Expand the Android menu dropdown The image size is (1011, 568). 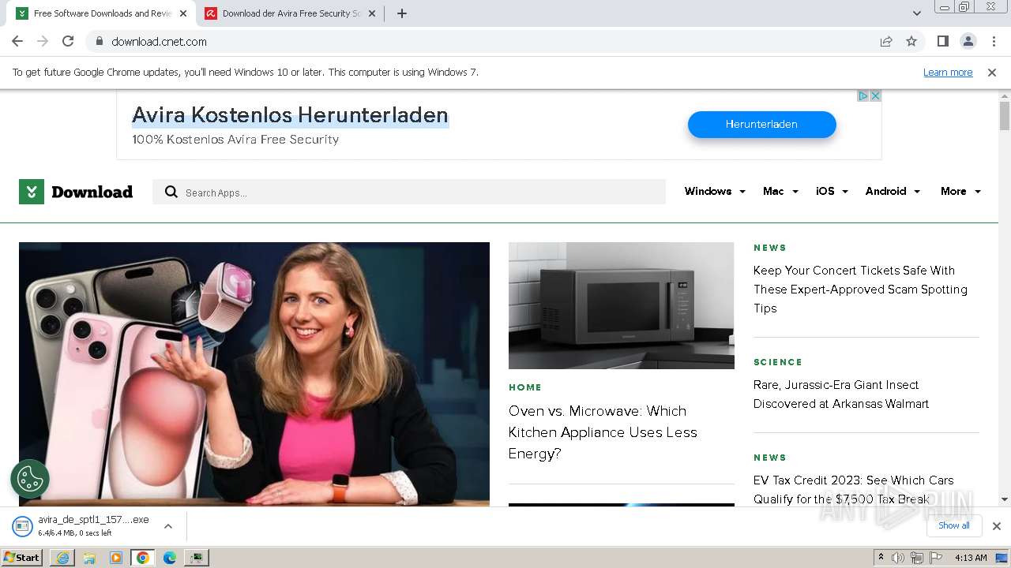893,191
